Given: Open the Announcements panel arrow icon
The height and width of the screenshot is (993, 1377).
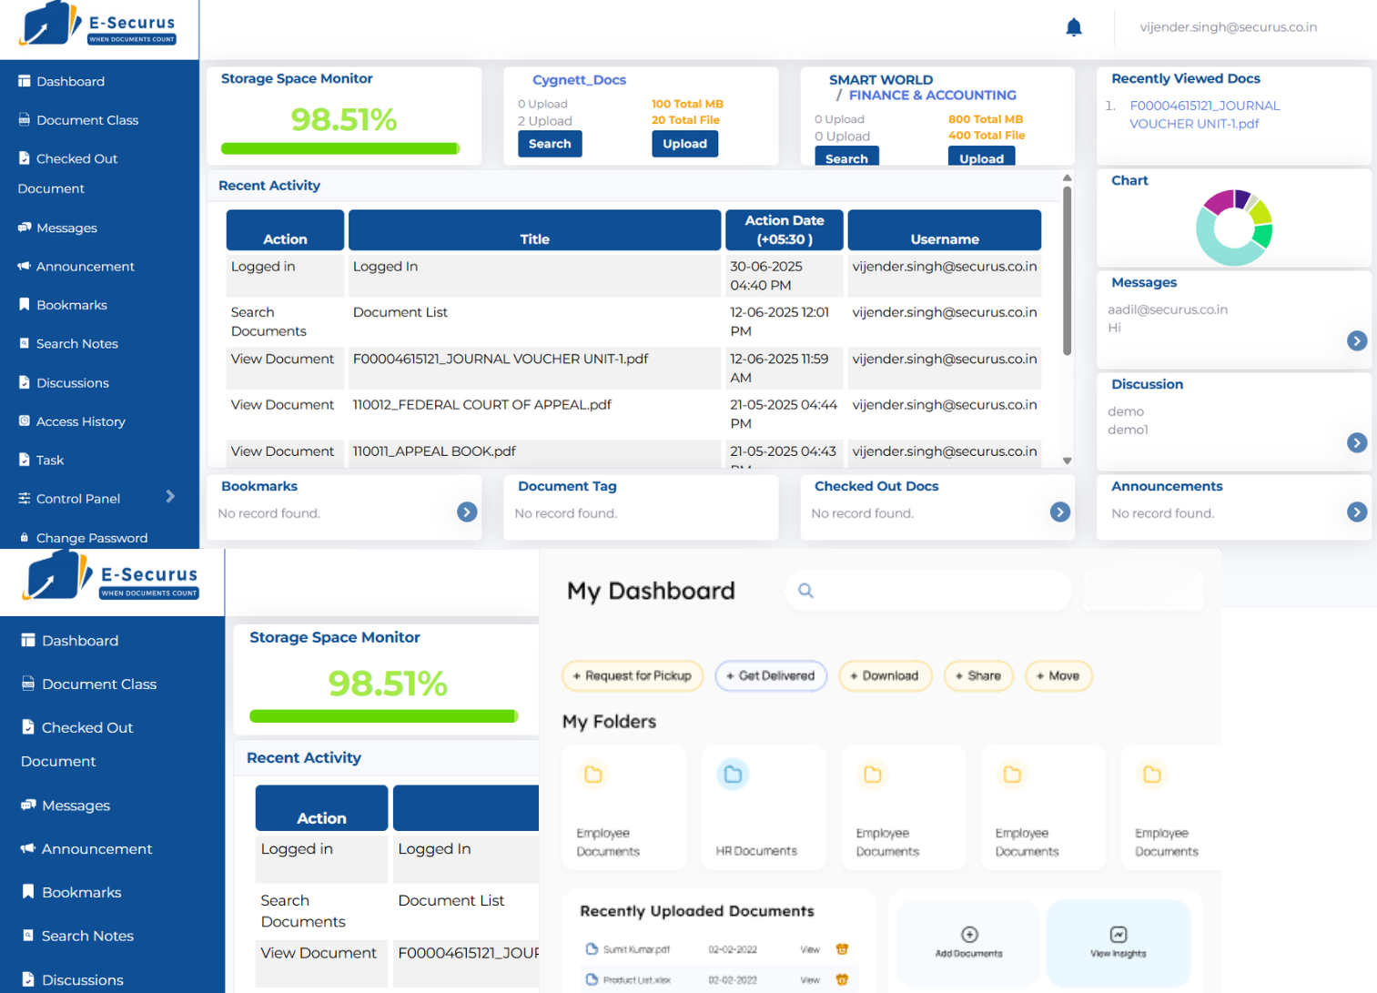Looking at the screenshot, I should click(1356, 512).
